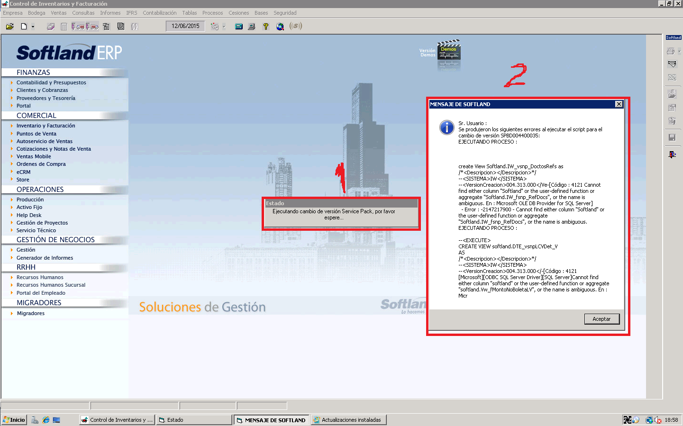Viewport: 683px width, 426px height.
Task: Open Puntos de Venta module
Action: [x=36, y=134]
